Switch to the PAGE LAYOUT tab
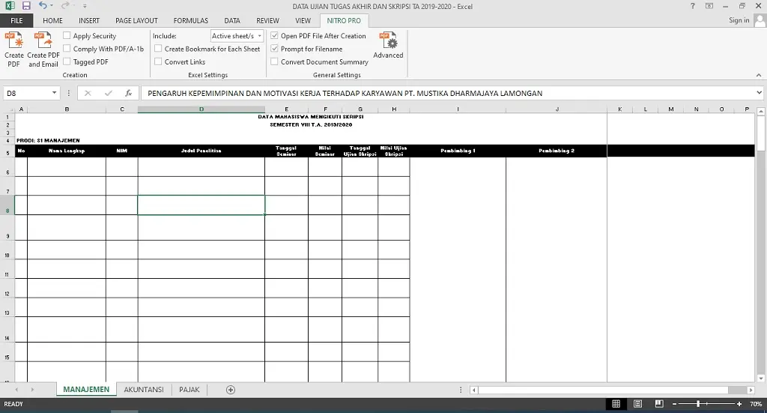The width and height of the screenshot is (767, 413). tap(136, 20)
